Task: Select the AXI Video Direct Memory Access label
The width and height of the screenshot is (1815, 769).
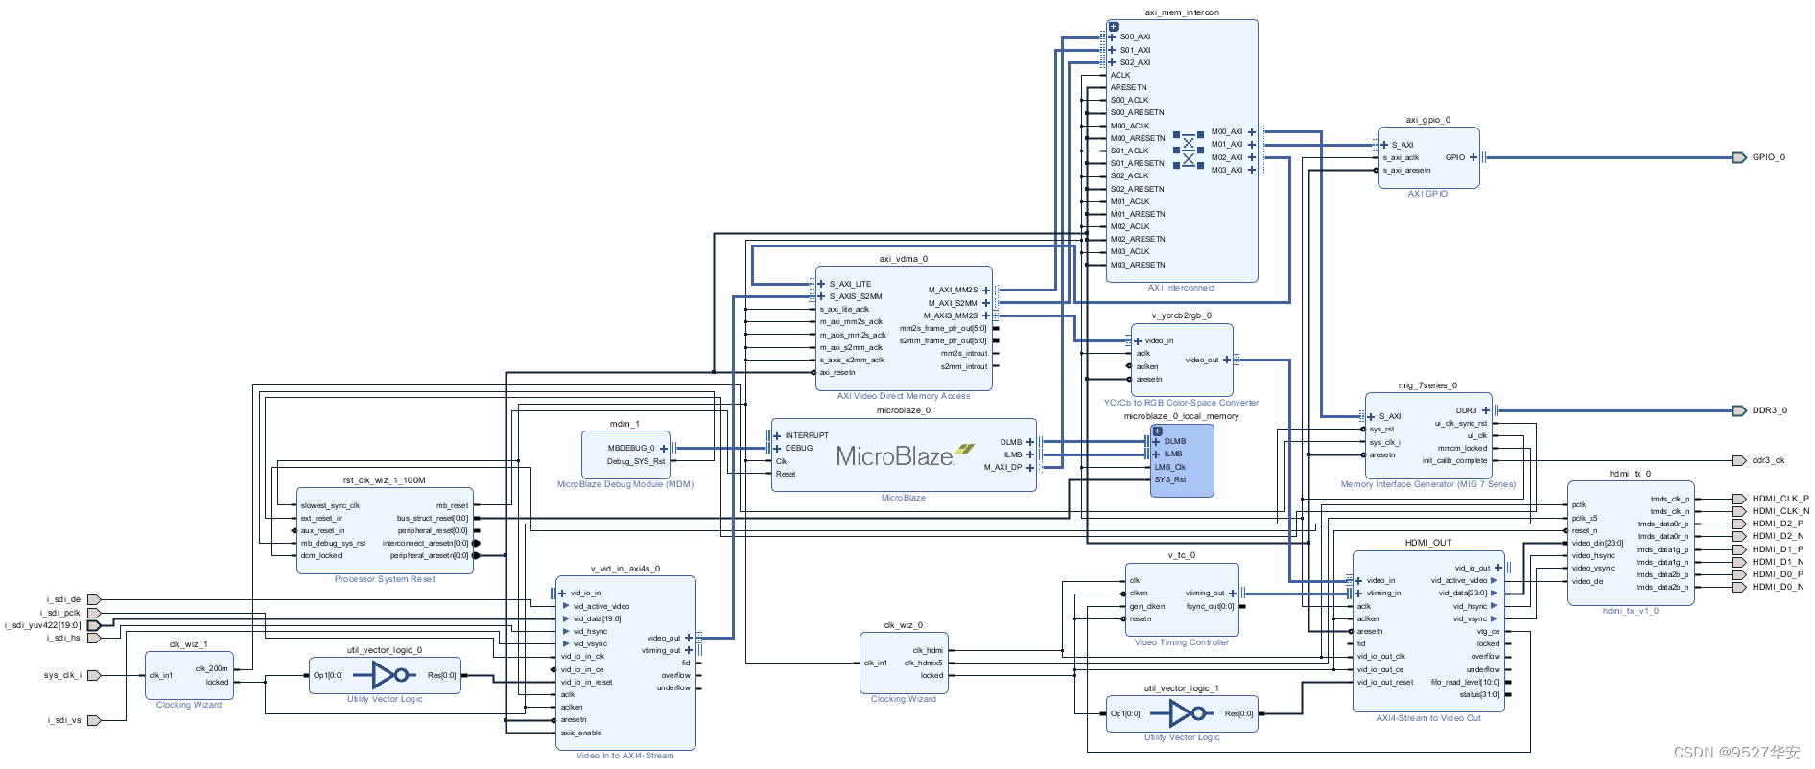Action: [x=904, y=396]
